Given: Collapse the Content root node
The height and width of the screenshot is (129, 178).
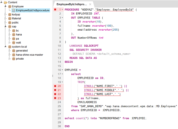Looking at the screenshot, I should tap(2, 2).
